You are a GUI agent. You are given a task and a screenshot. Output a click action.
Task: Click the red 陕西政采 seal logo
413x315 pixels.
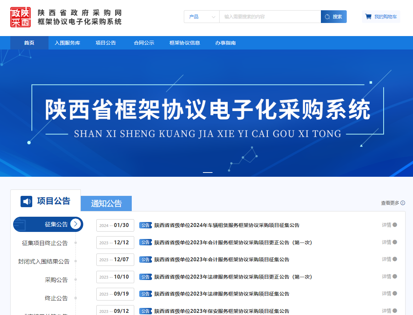coord(20,16)
